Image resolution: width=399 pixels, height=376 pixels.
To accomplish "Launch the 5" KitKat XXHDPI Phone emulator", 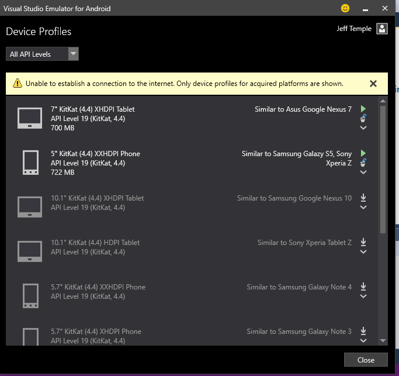I will 363,153.
